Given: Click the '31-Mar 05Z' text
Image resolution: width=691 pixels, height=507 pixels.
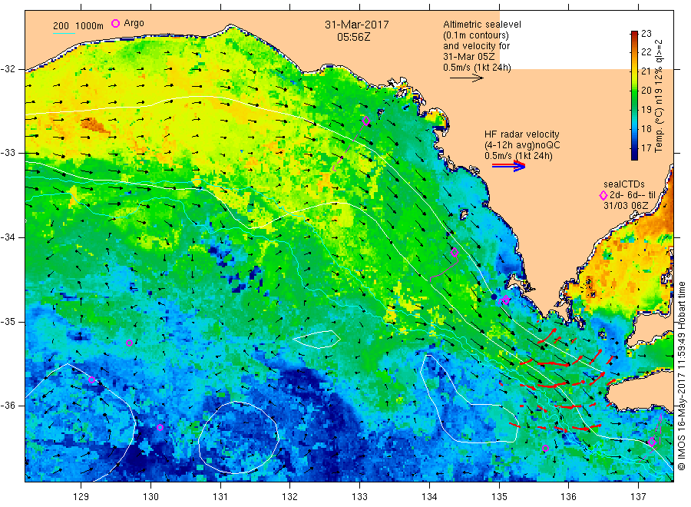Looking at the screenshot, I should [469, 57].
